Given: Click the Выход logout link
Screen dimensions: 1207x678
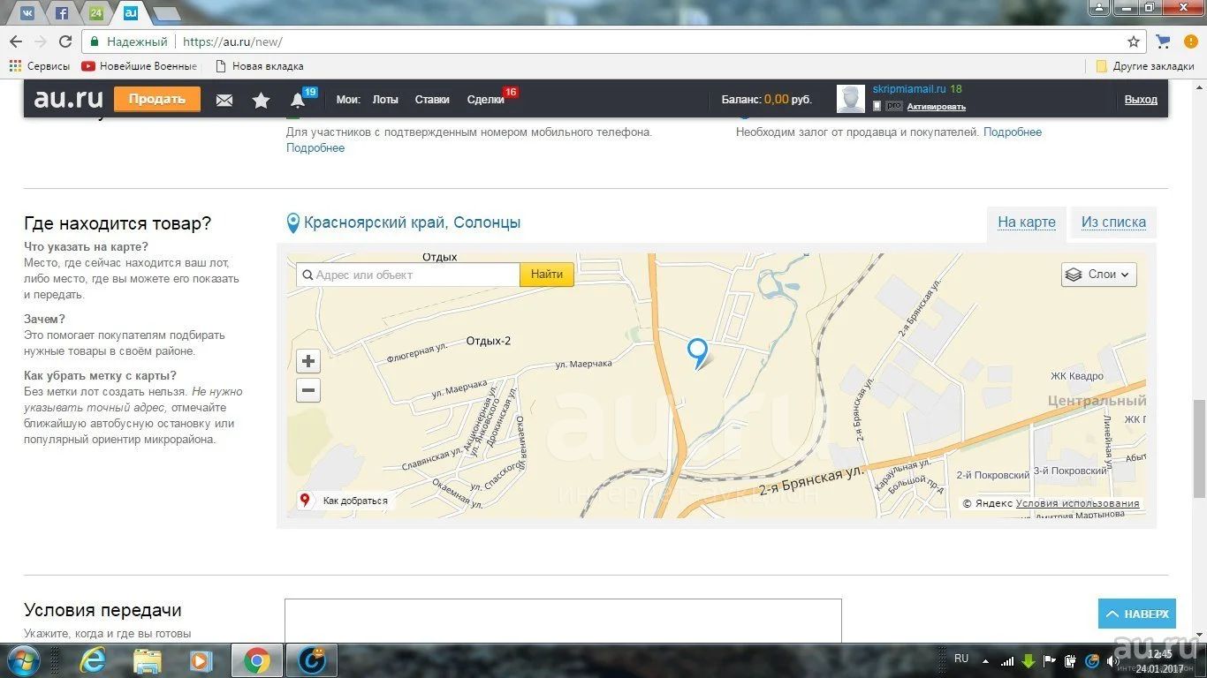Looking at the screenshot, I should tap(1141, 100).
